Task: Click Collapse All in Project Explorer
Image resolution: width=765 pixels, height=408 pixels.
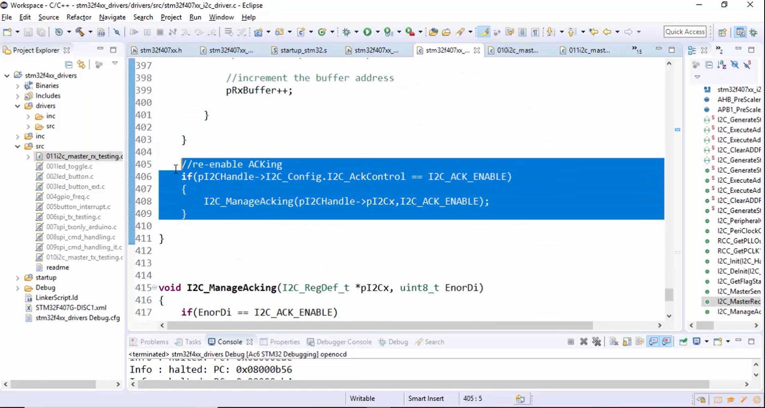Action: tap(69, 65)
